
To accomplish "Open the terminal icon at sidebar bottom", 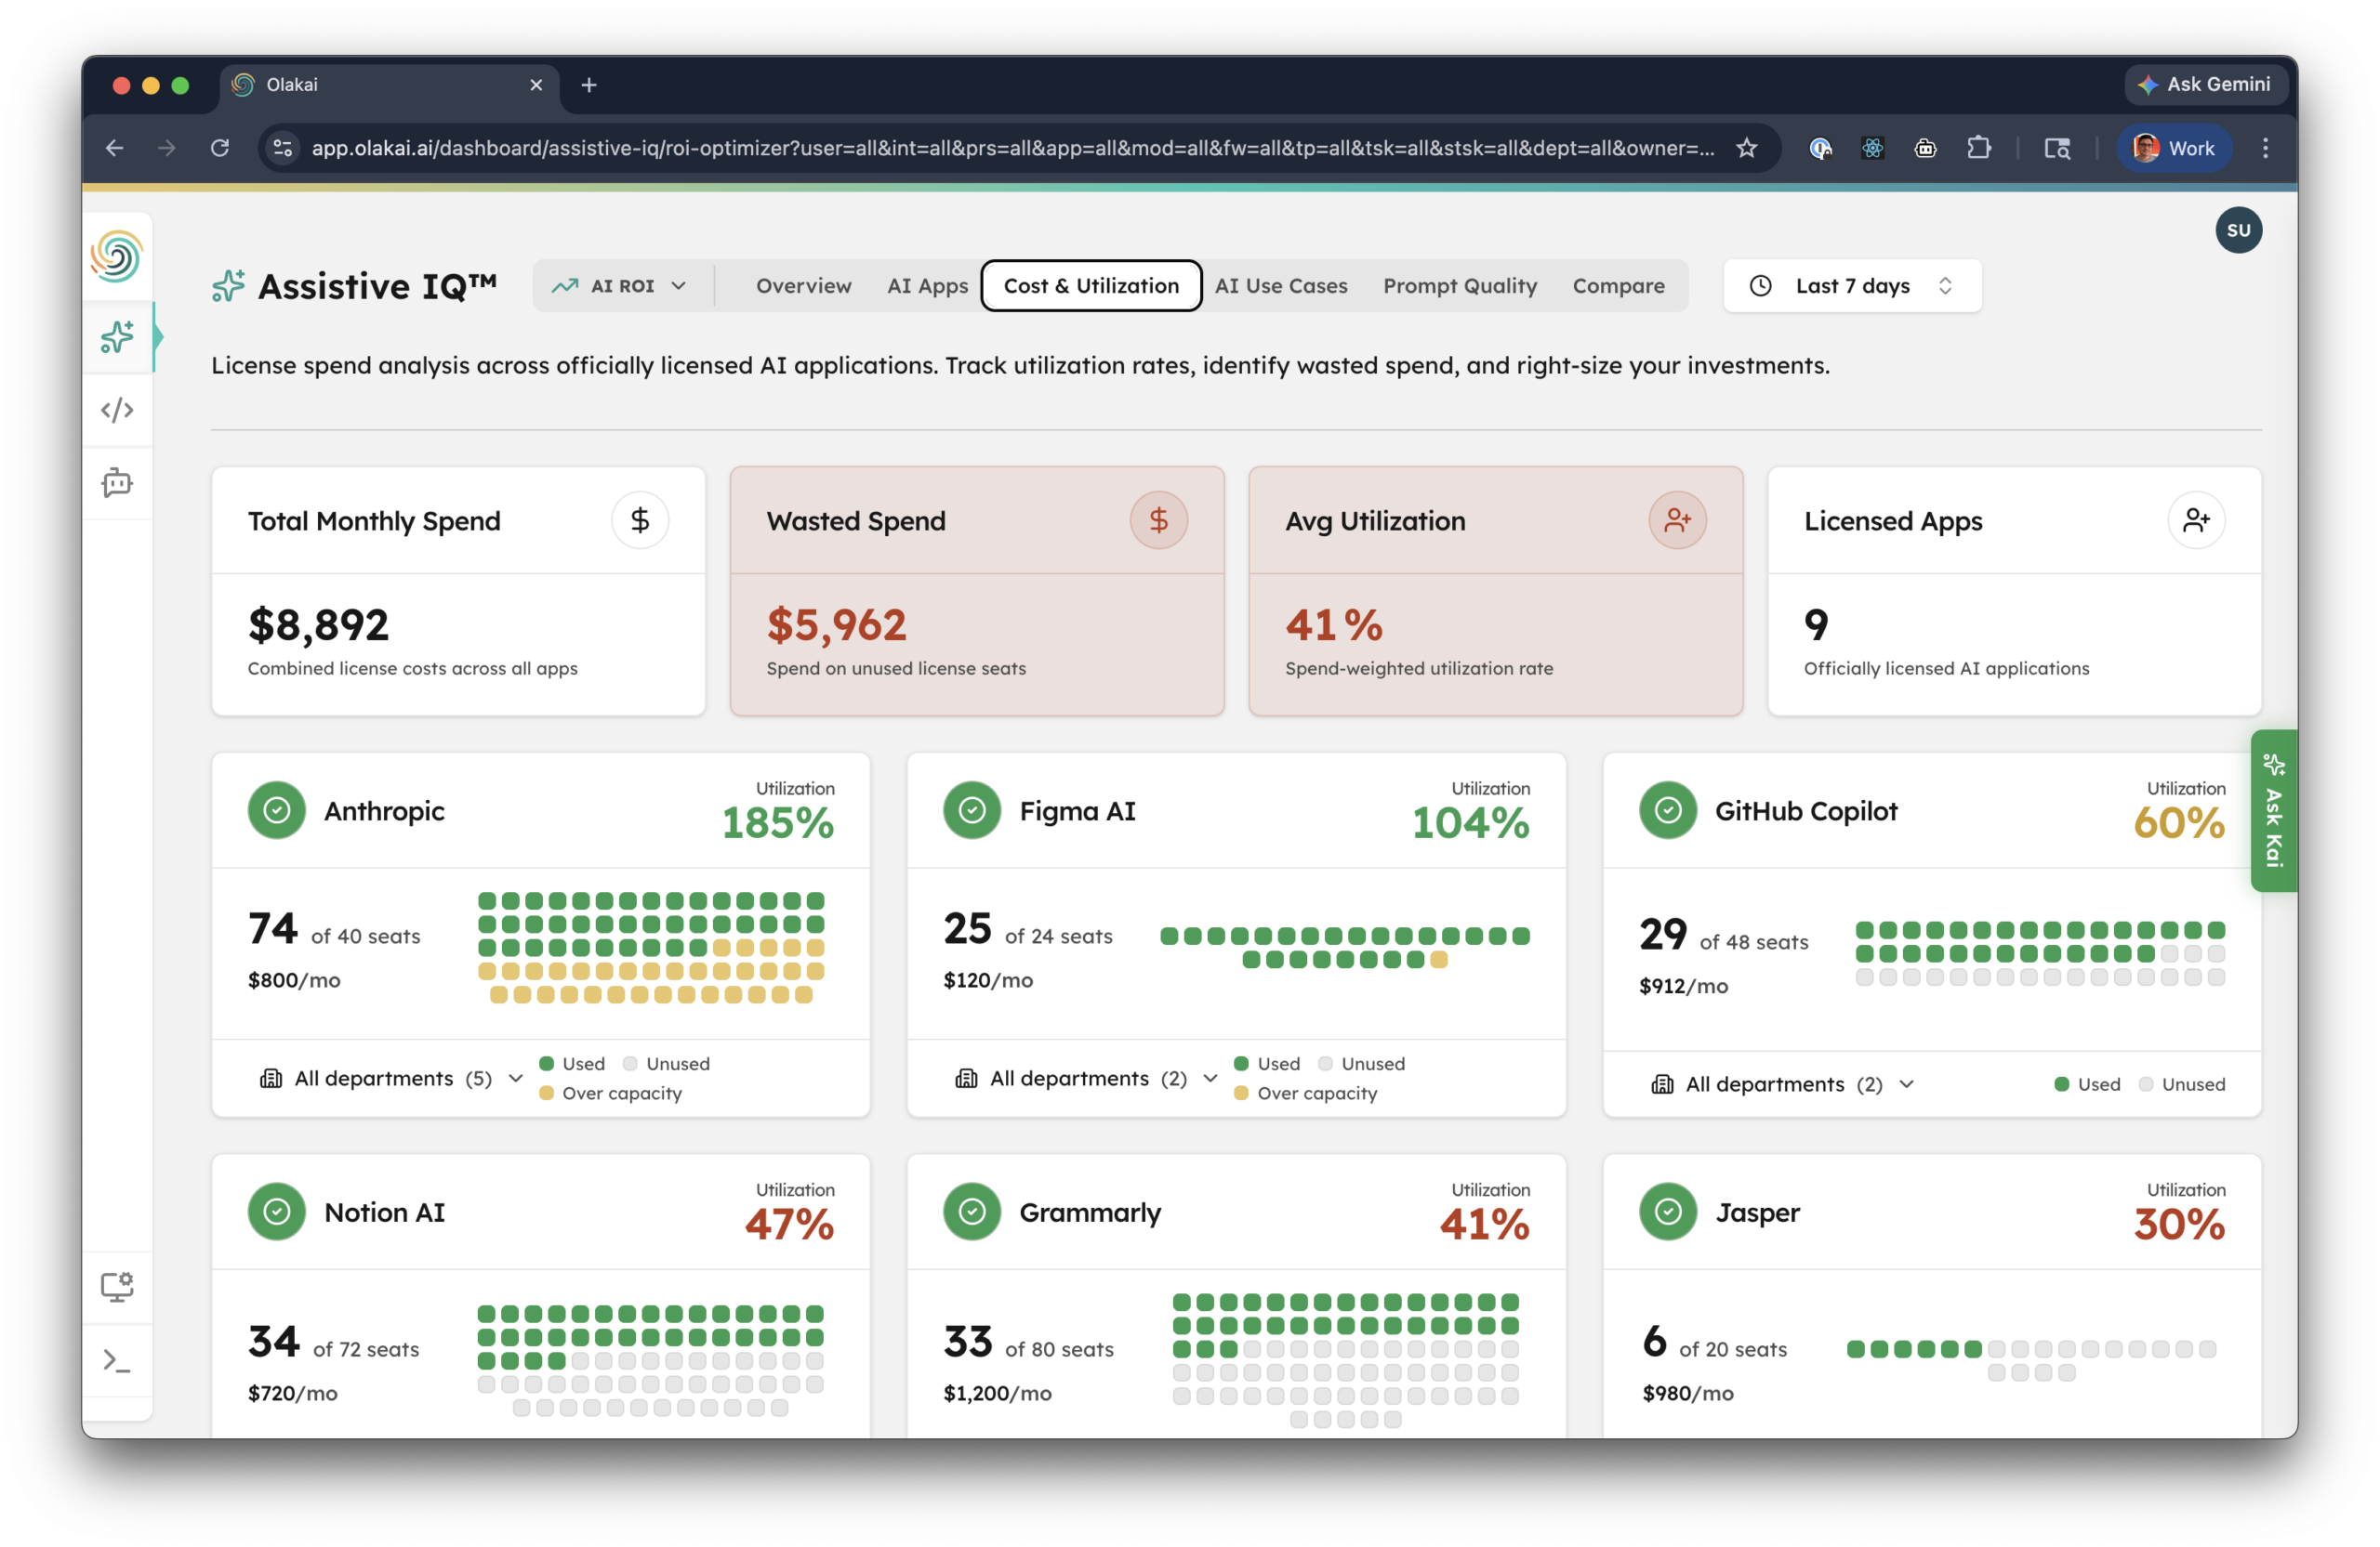I will pyautogui.click(x=117, y=1360).
